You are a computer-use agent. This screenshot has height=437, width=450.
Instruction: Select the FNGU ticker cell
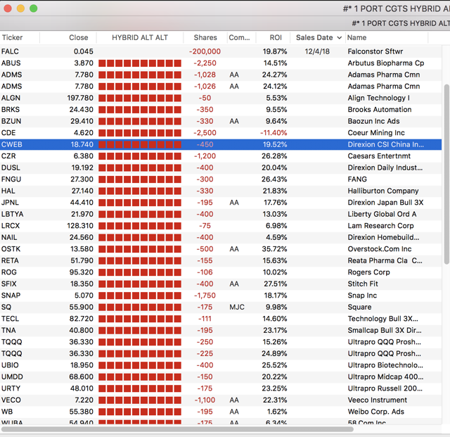(11, 179)
